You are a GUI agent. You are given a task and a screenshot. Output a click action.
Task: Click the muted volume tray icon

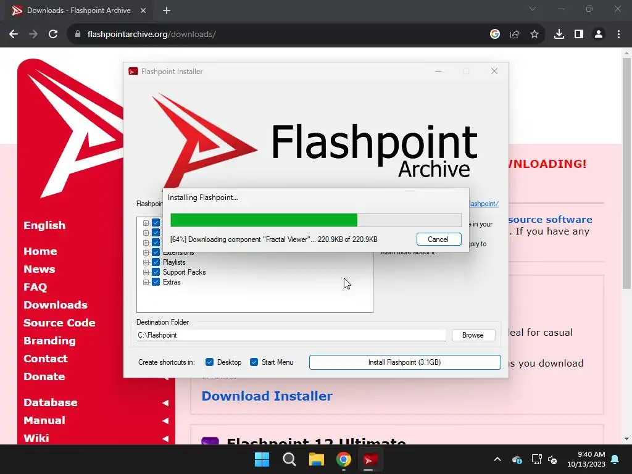[552, 459]
